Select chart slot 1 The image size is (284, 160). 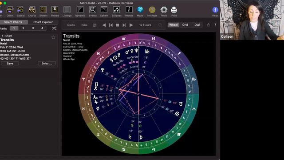pos(14,28)
